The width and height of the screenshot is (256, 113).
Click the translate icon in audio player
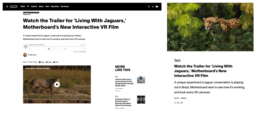coord(49,49)
